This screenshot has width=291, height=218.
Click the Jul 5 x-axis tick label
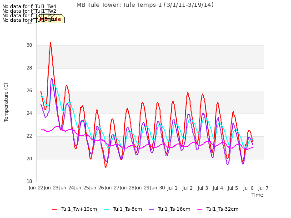click(233, 188)
